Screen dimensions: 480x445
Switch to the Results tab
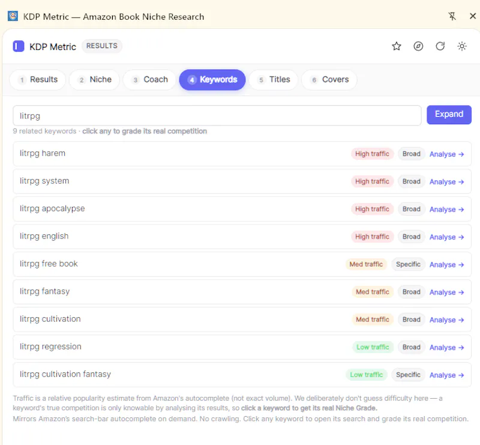[38, 80]
